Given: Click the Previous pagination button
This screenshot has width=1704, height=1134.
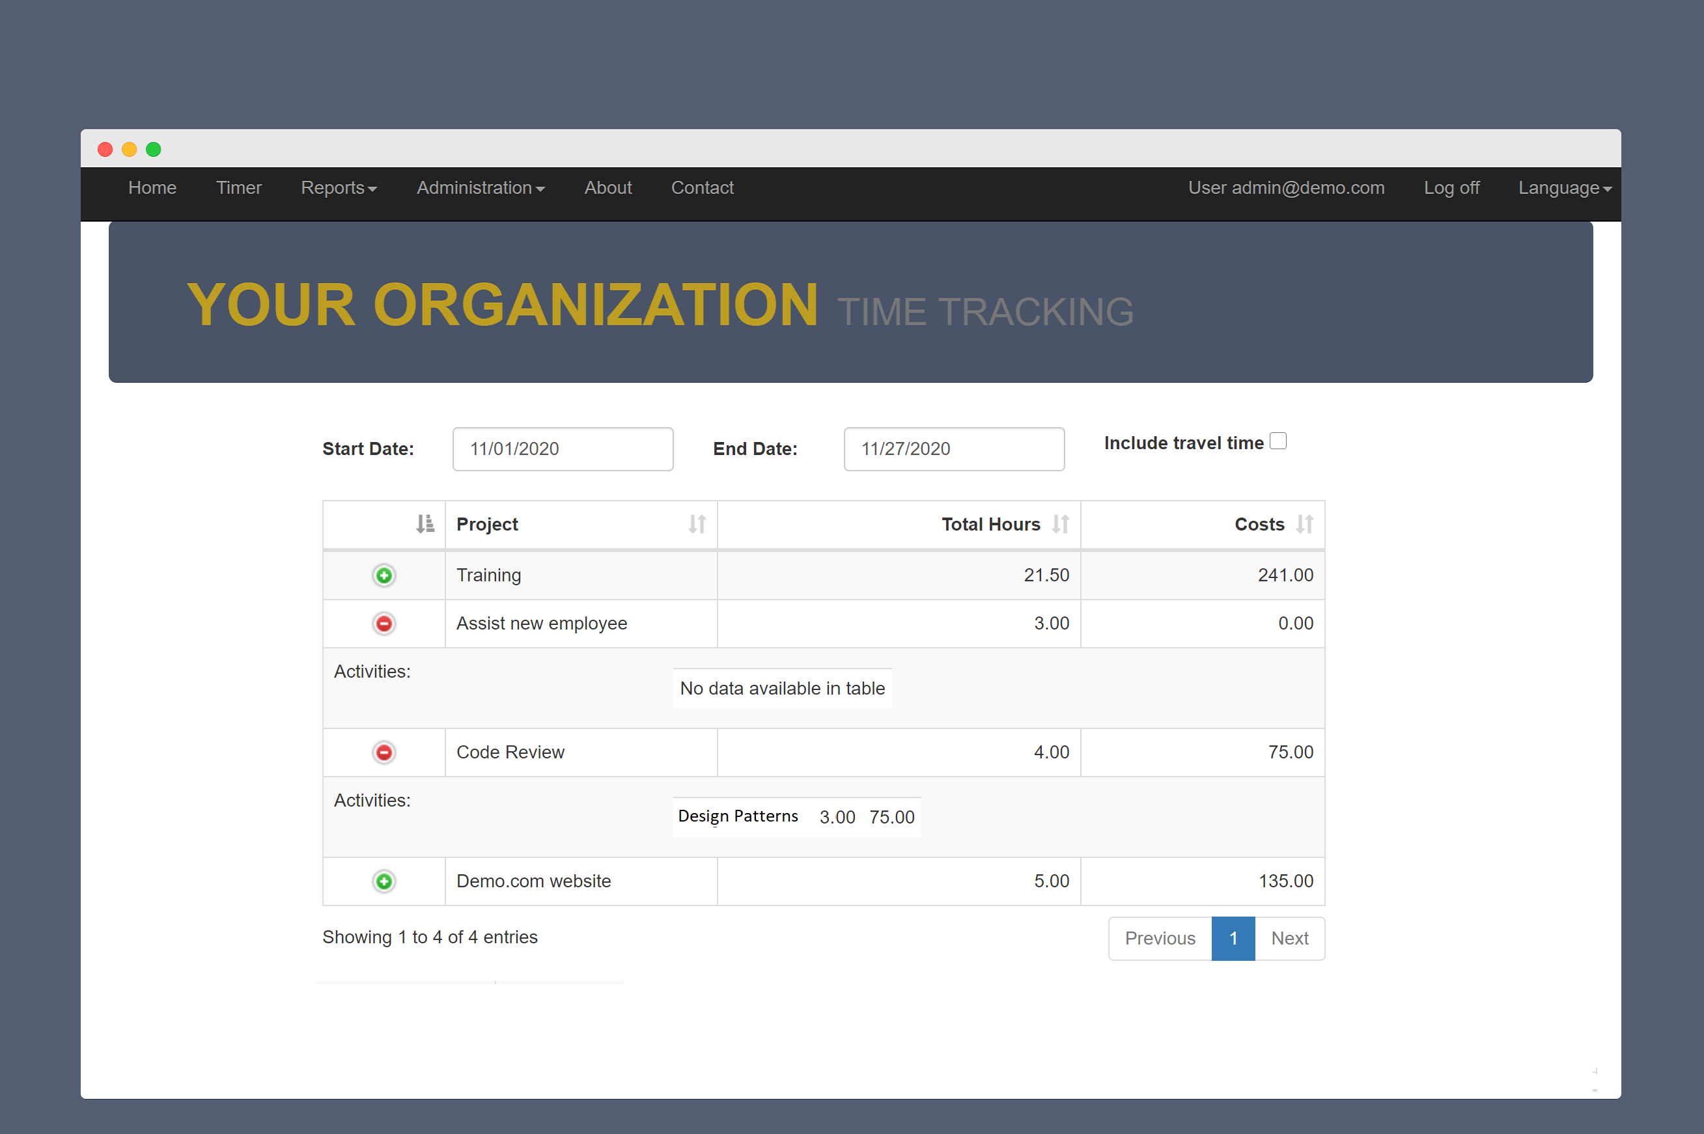Looking at the screenshot, I should tap(1160, 938).
